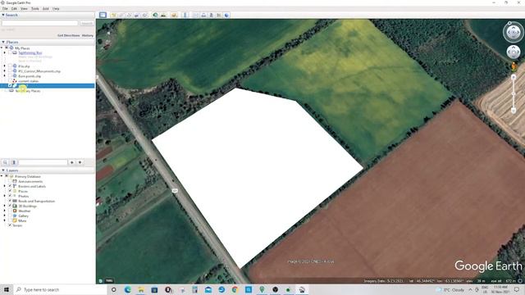Expand the More layer node
The image size is (525, 295).
coord(5,220)
